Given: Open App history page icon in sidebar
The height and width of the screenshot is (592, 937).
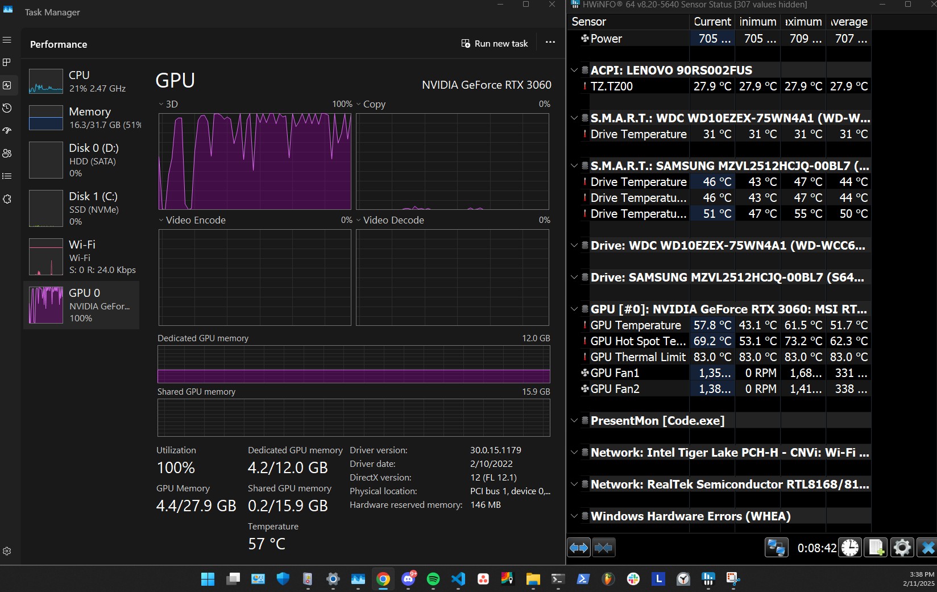Looking at the screenshot, I should [x=7, y=107].
